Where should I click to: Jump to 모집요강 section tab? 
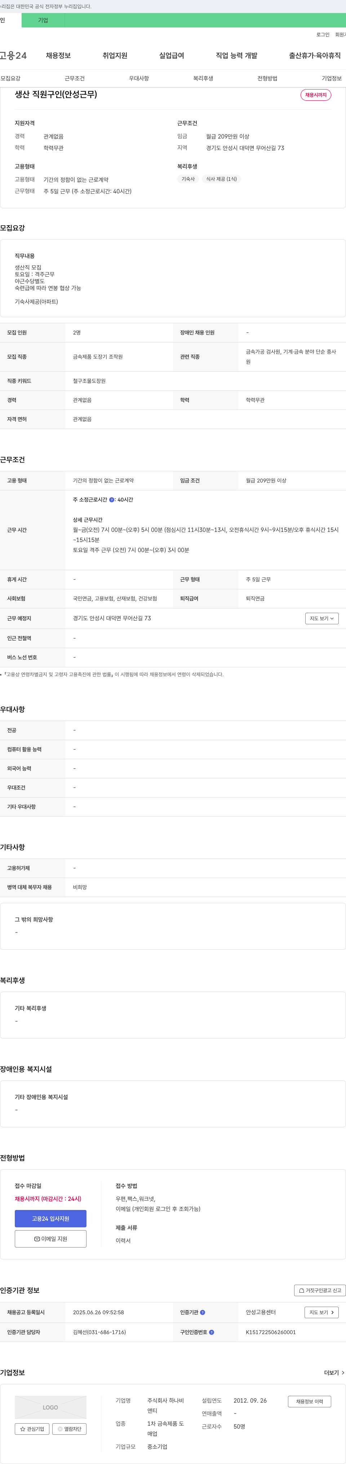[10, 78]
